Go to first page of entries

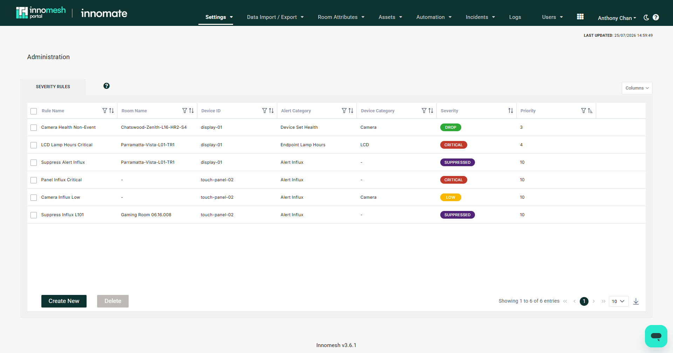[x=565, y=301]
